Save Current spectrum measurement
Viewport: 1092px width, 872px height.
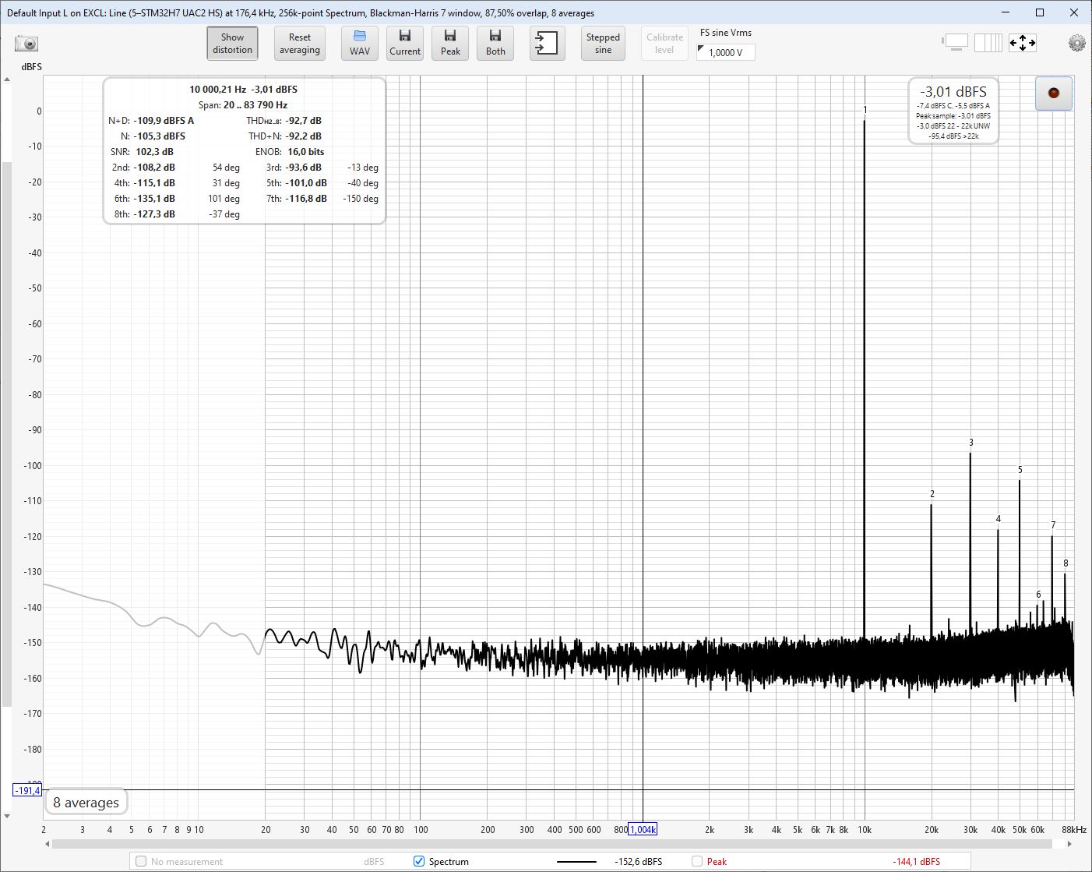[x=405, y=44]
